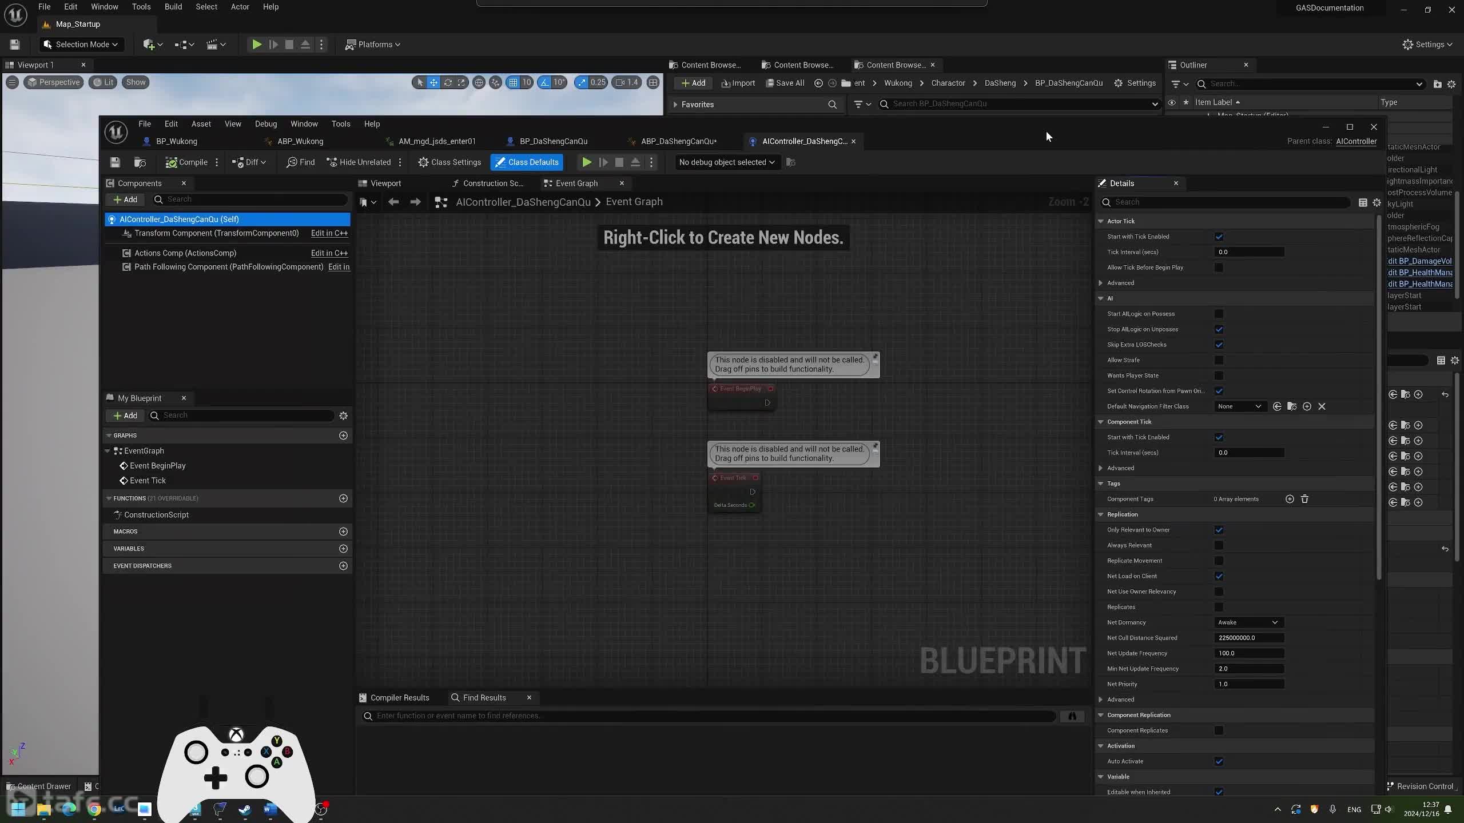Add event dispatcher with plus icon
This screenshot has width=1464, height=823.
pyautogui.click(x=343, y=566)
